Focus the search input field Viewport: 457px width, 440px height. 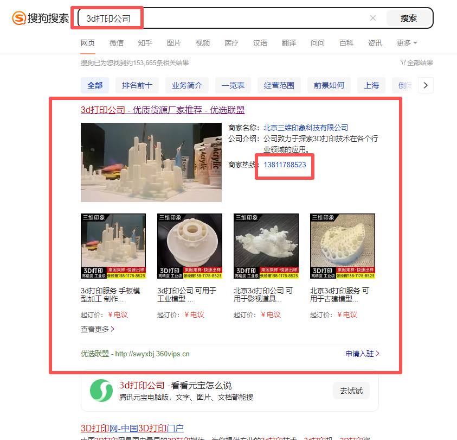(228, 18)
